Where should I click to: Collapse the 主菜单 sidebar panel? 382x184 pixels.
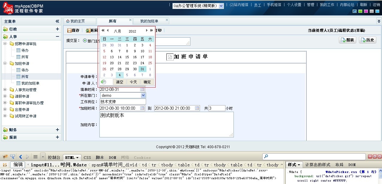click(x=57, y=21)
